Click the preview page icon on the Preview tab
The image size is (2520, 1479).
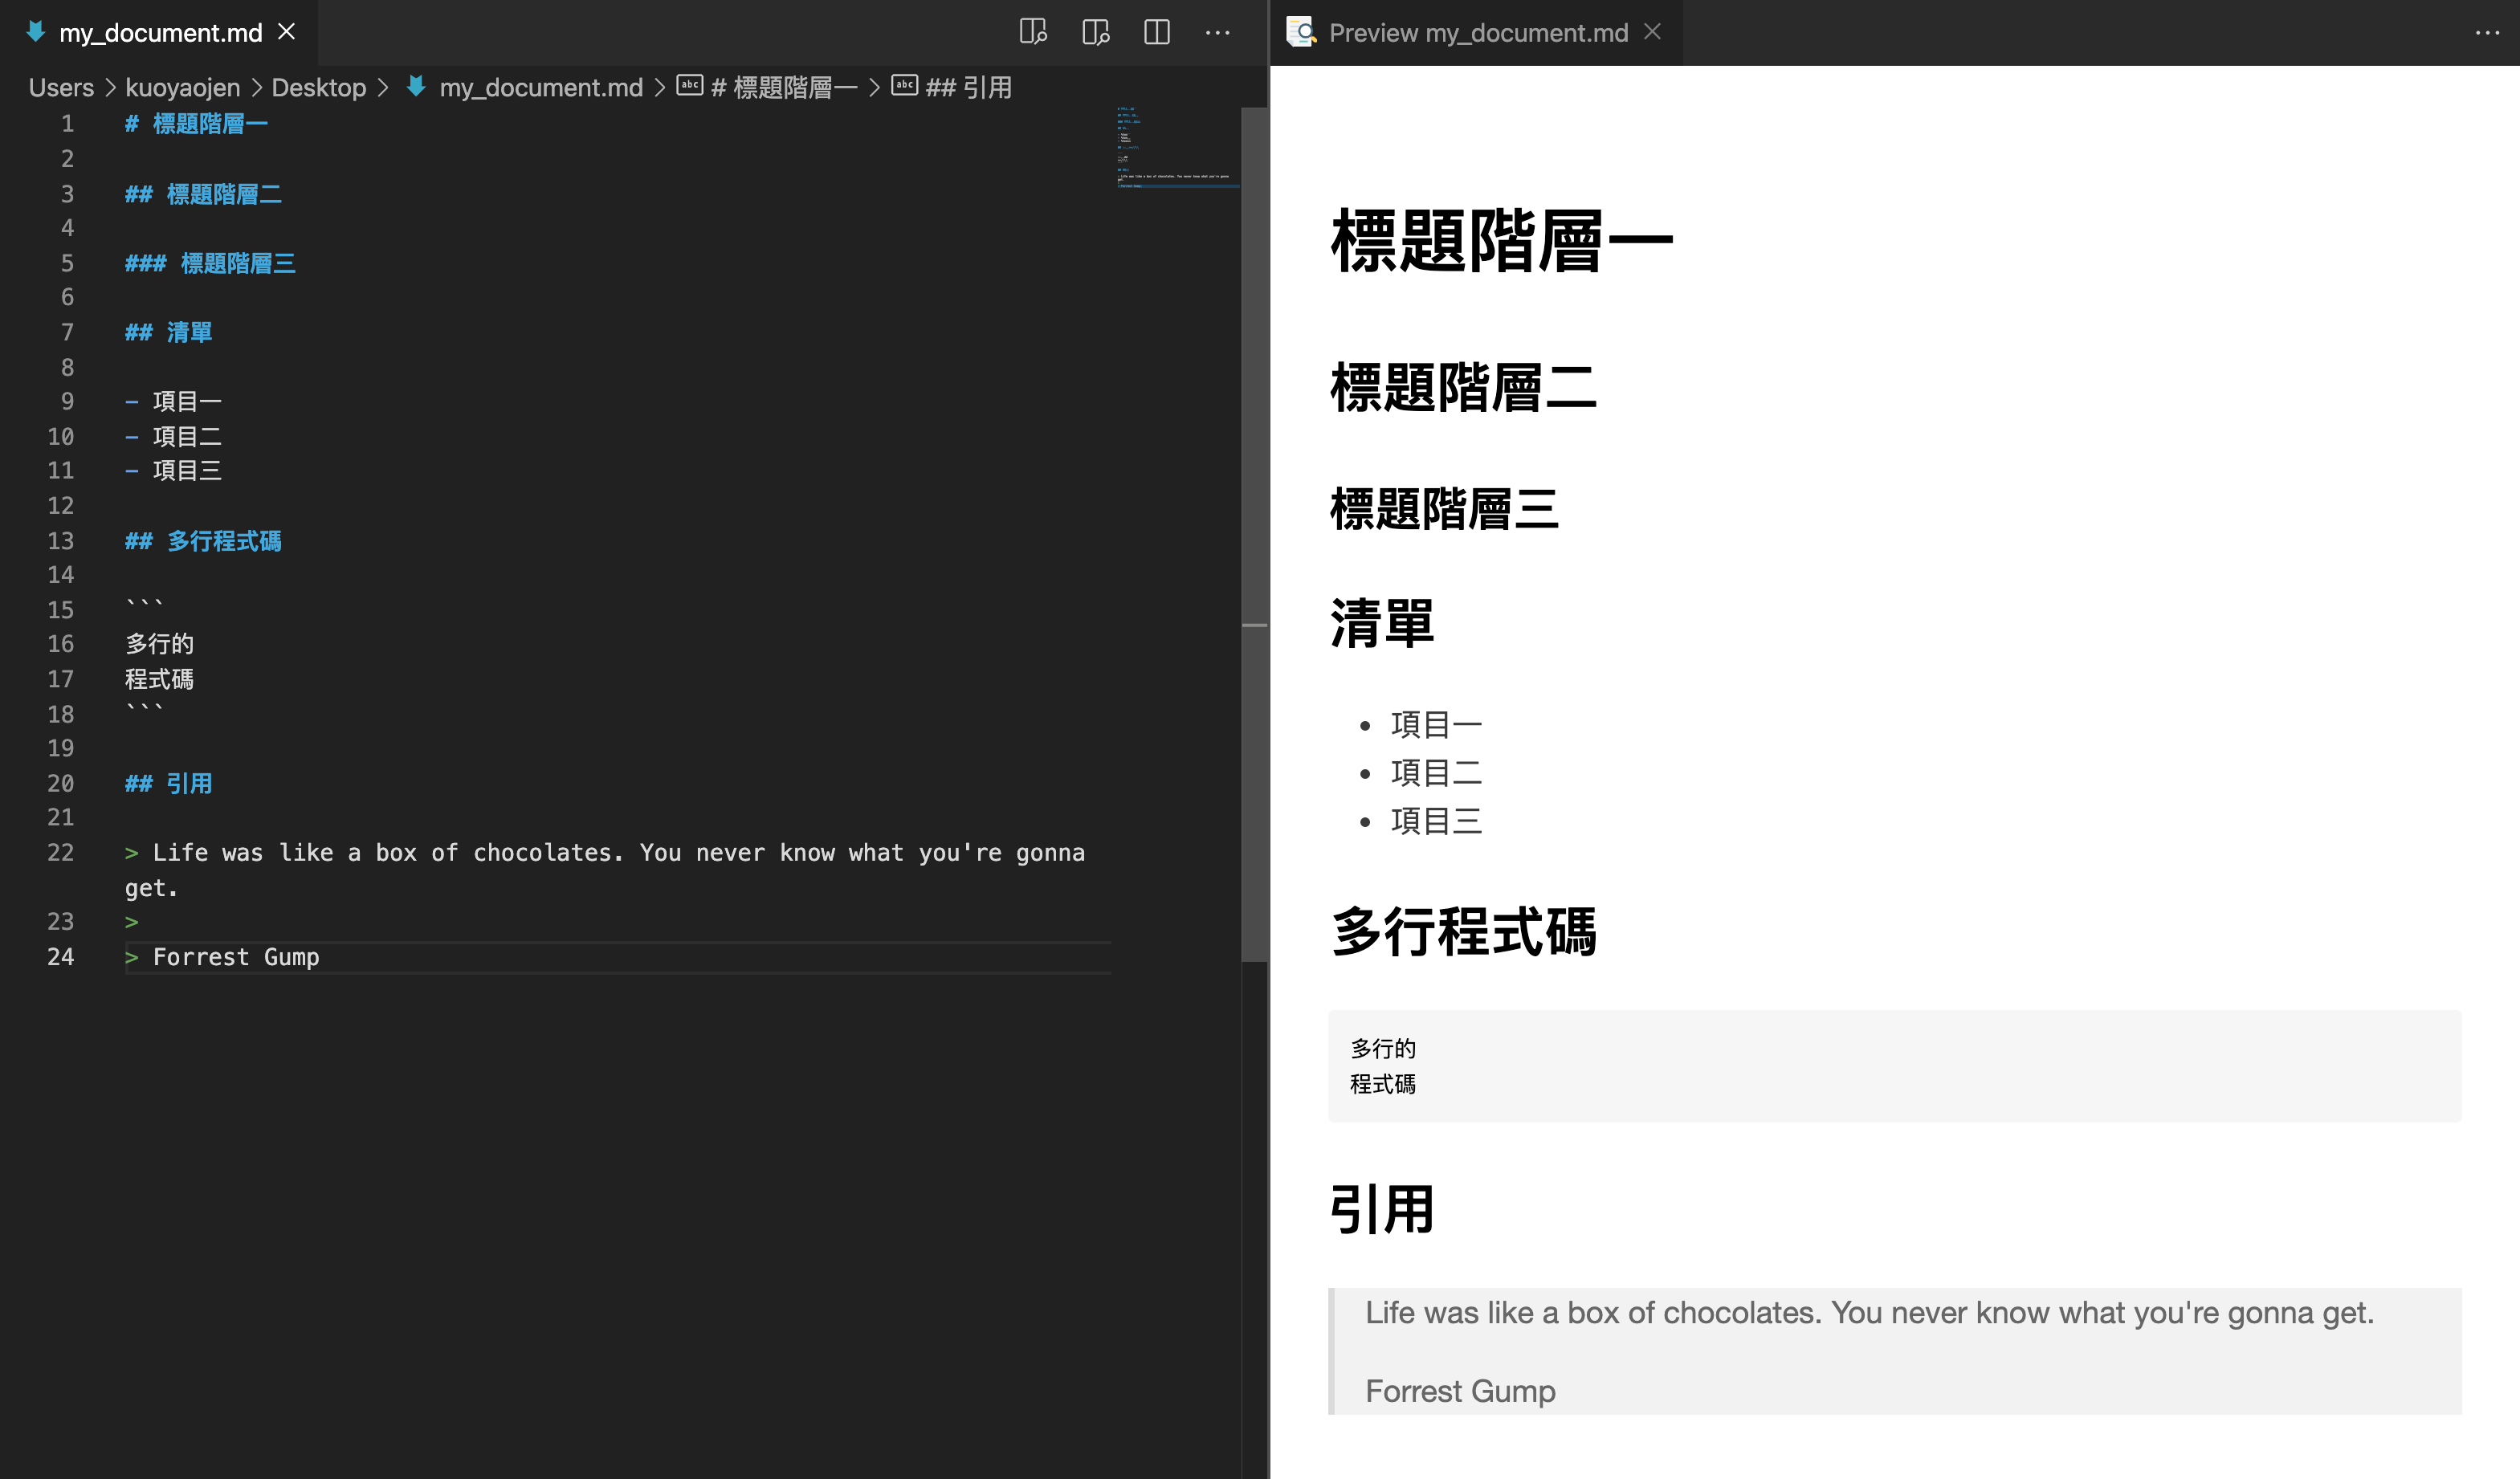coord(1301,32)
